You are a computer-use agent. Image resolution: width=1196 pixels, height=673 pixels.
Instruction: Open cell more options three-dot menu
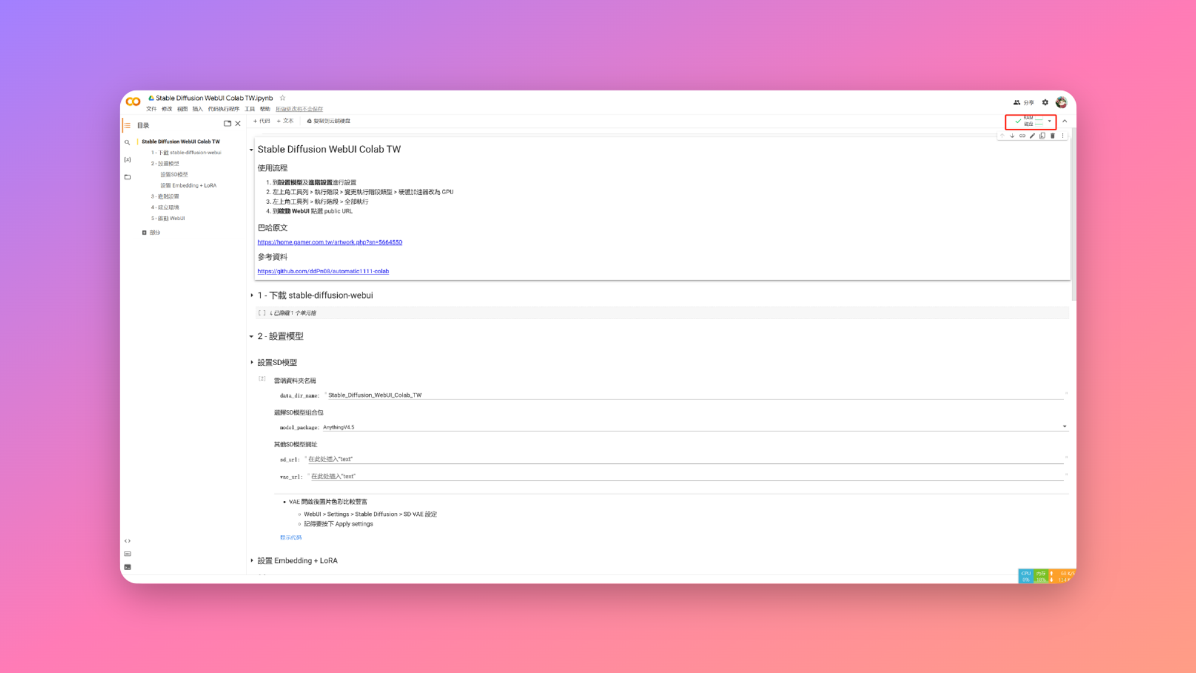click(1063, 136)
